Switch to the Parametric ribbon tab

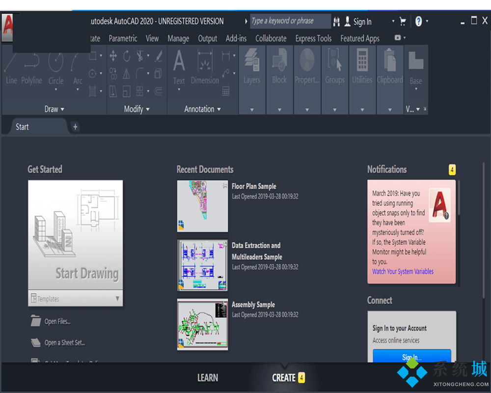[x=123, y=38]
